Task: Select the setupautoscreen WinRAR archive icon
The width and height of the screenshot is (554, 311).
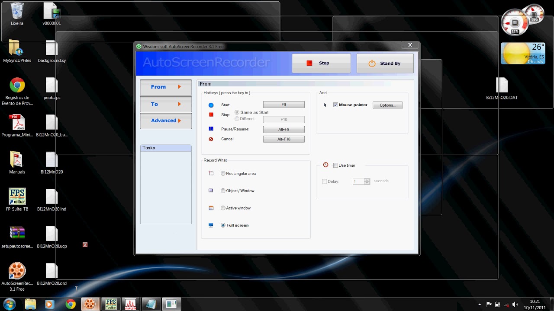Action: pyautogui.click(x=17, y=237)
